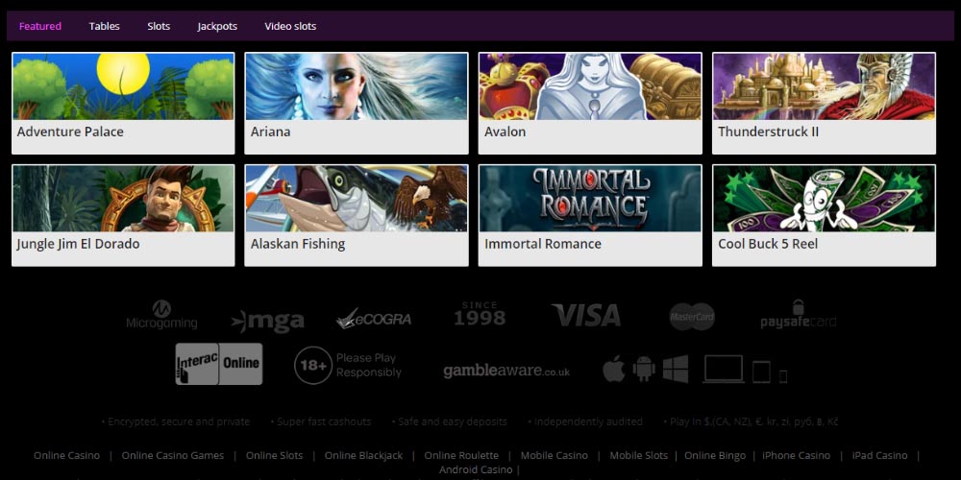Open the eCOGRA certification logo
This screenshot has height=480, width=961.
[374, 318]
